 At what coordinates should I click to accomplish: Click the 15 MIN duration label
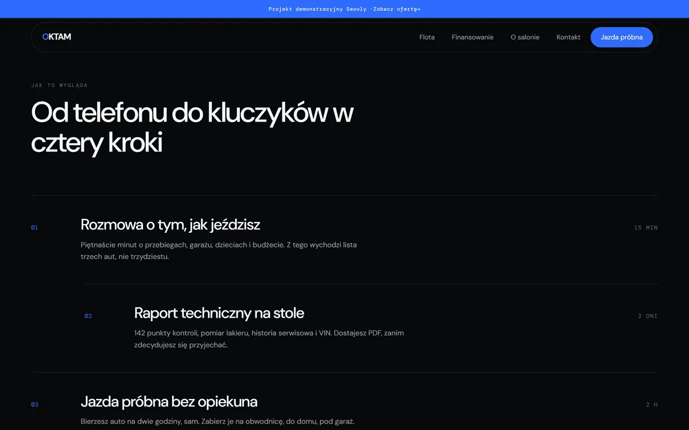(646, 228)
